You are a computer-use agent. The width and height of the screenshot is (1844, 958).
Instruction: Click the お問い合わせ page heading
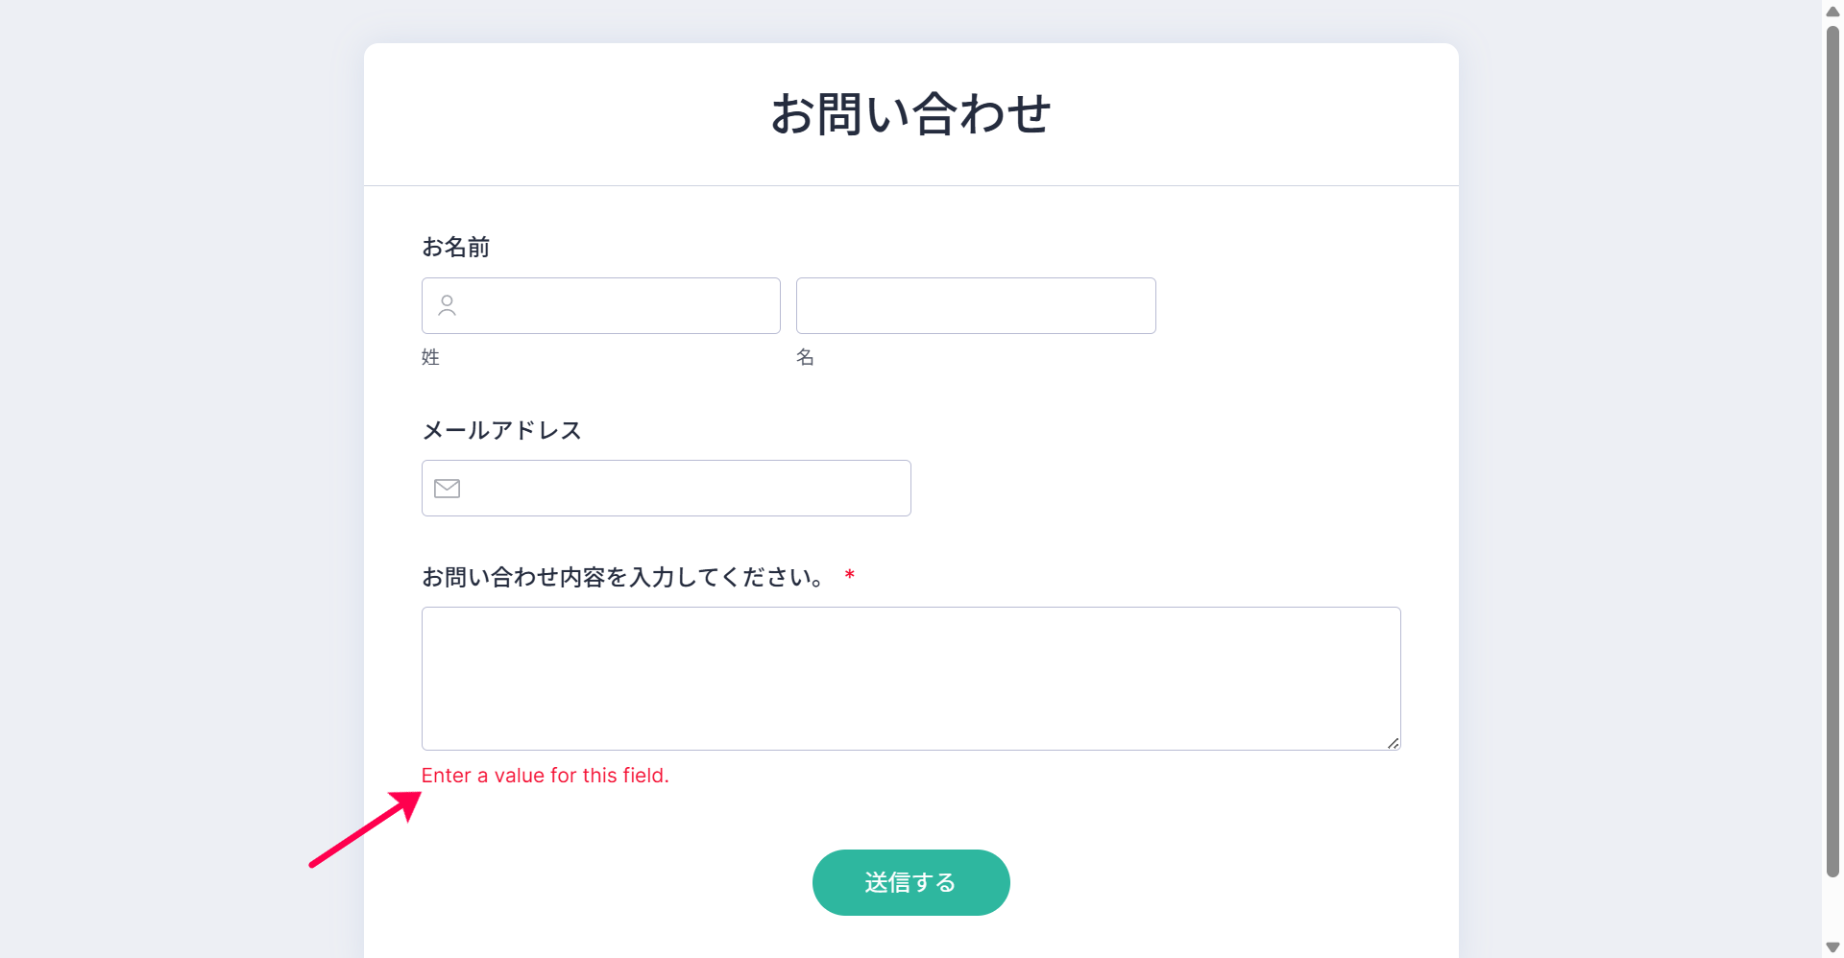(x=910, y=114)
